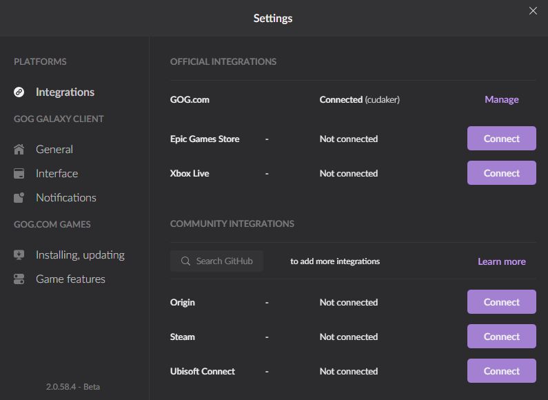Connect the Xbox Live integration
548x400 pixels.
coord(502,172)
